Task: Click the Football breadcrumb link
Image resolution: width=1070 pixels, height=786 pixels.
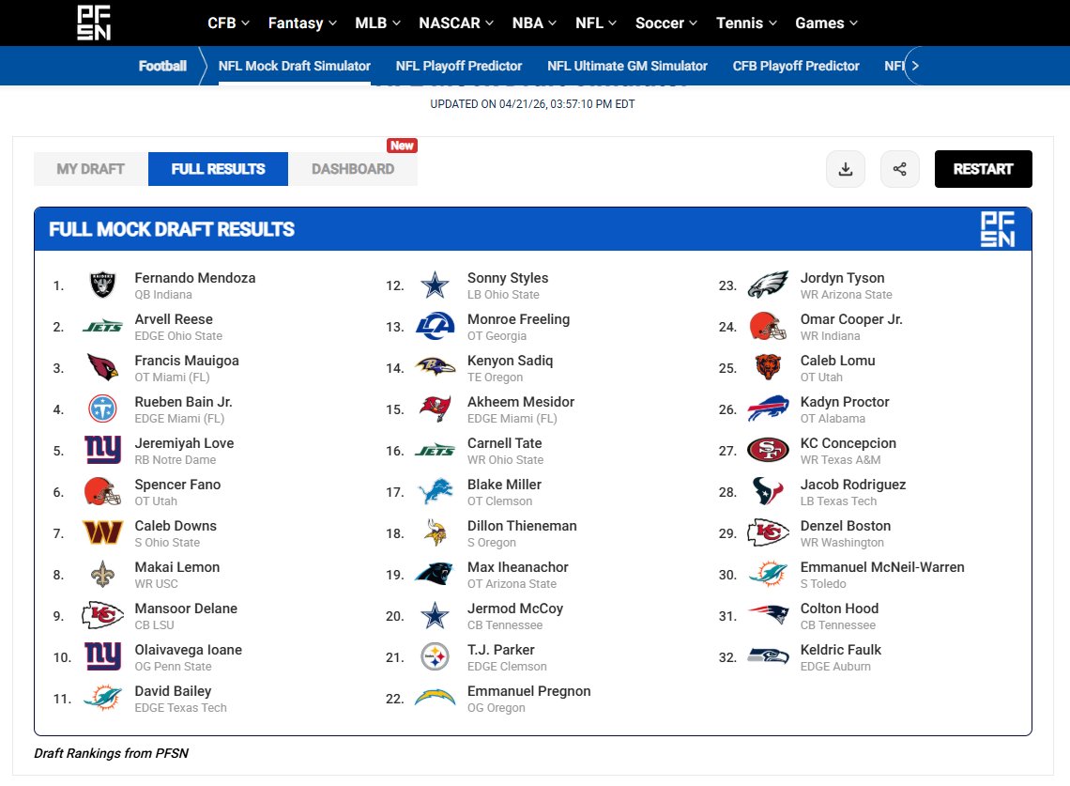Action: click(162, 66)
